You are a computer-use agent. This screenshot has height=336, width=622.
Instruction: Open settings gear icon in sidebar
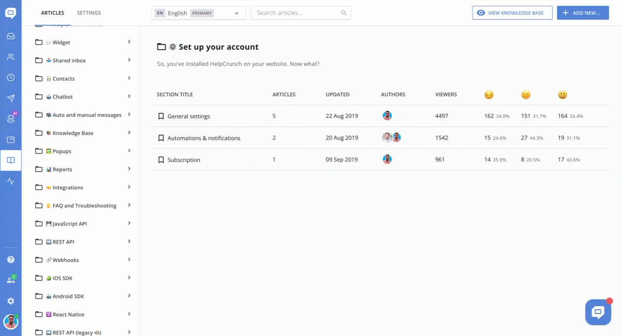click(11, 301)
